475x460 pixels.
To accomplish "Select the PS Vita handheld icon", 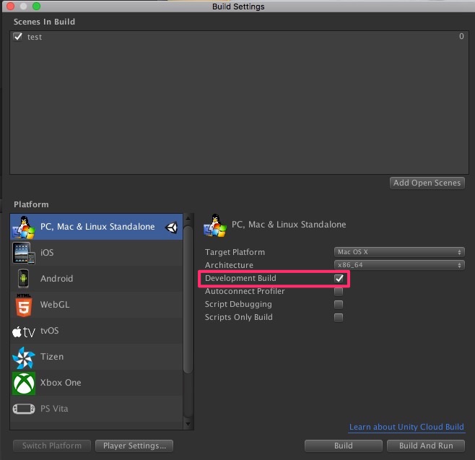I will click(x=24, y=409).
